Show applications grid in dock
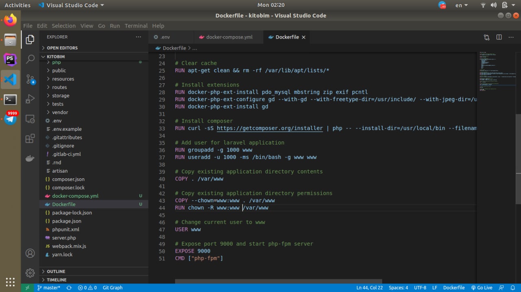The width and height of the screenshot is (521, 292). click(x=10, y=282)
